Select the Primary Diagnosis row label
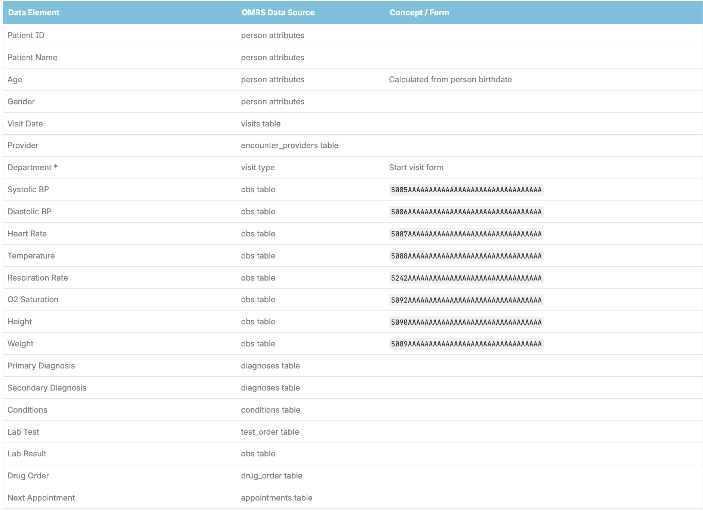Screen dimensions: 703x511 pyautogui.click(x=41, y=366)
